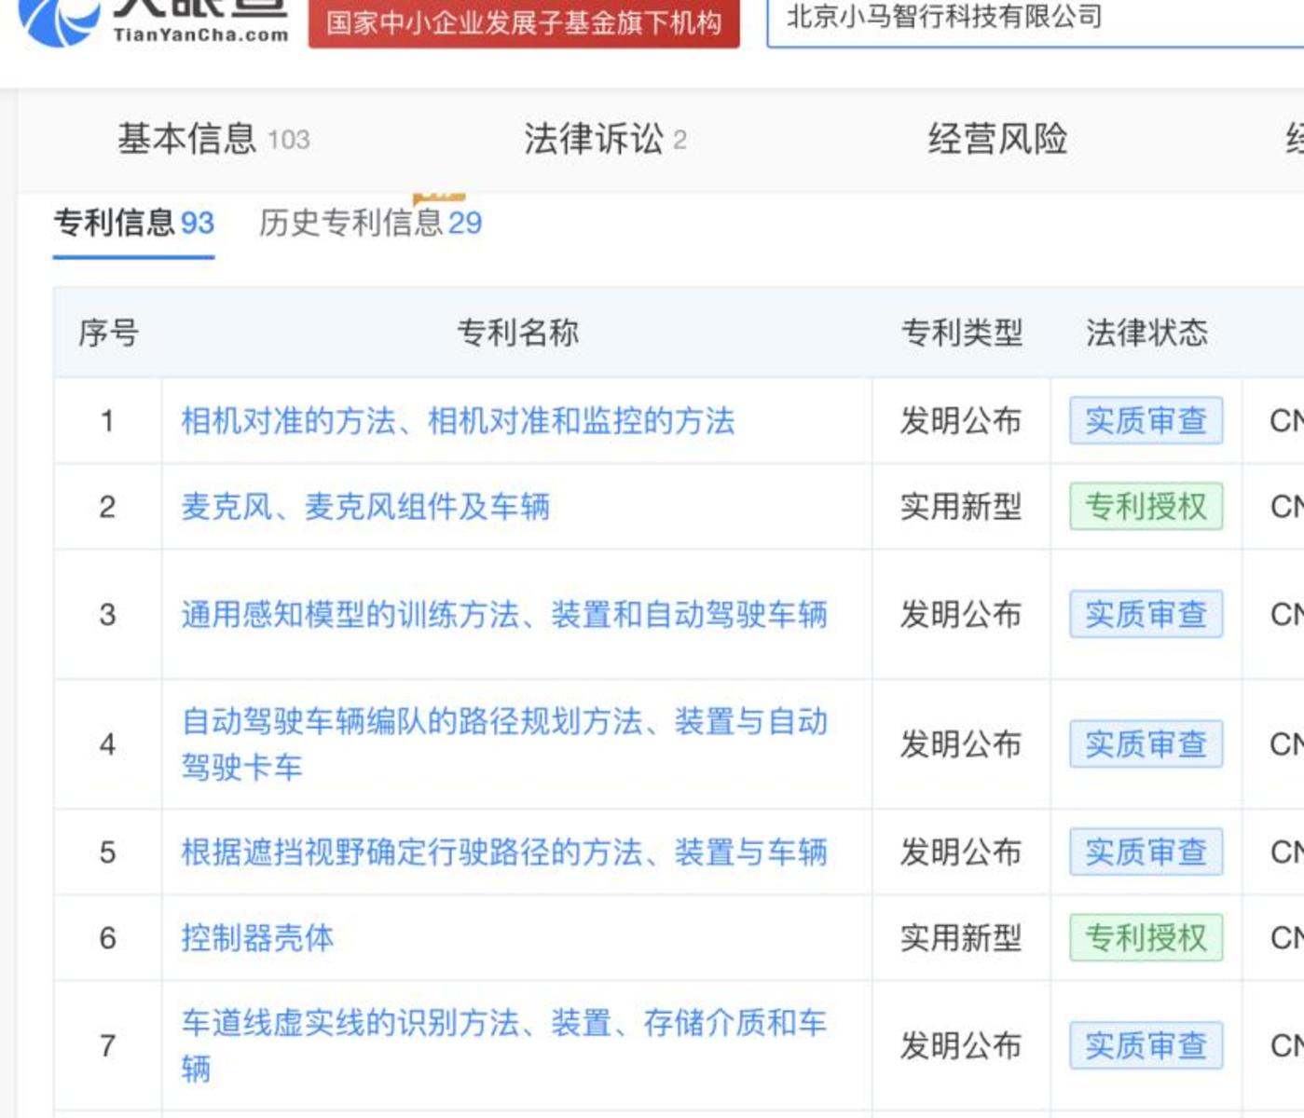
Task: Click the 专利授权 badge for 控制器壳体
Action: coord(1146,938)
